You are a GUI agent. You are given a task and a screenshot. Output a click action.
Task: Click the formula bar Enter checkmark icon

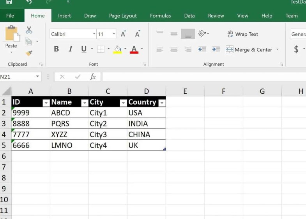tap(78, 77)
